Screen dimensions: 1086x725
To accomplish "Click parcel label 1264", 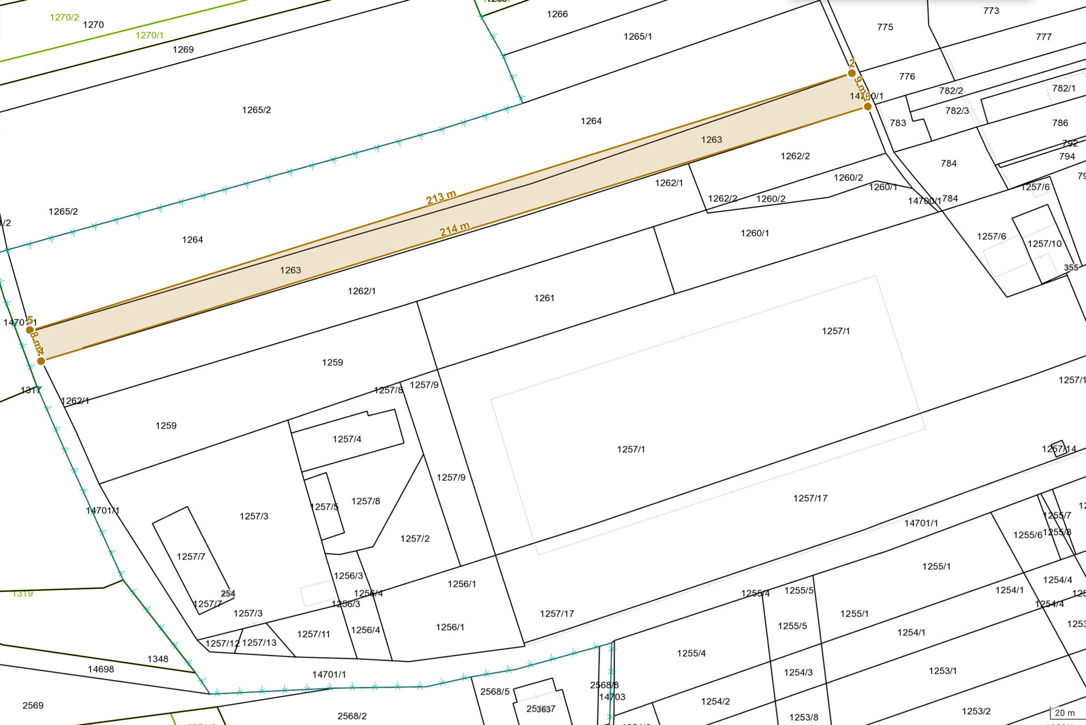I will click(x=592, y=120).
